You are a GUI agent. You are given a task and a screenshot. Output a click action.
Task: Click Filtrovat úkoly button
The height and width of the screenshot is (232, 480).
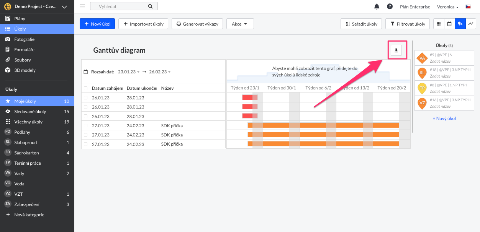(x=408, y=24)
